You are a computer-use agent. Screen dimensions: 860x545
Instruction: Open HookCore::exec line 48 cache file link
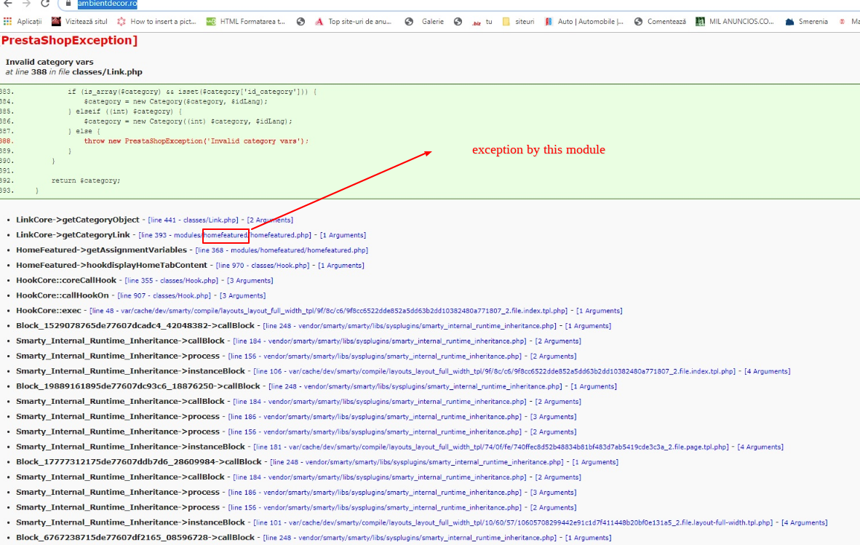click(x=329, y=311)
